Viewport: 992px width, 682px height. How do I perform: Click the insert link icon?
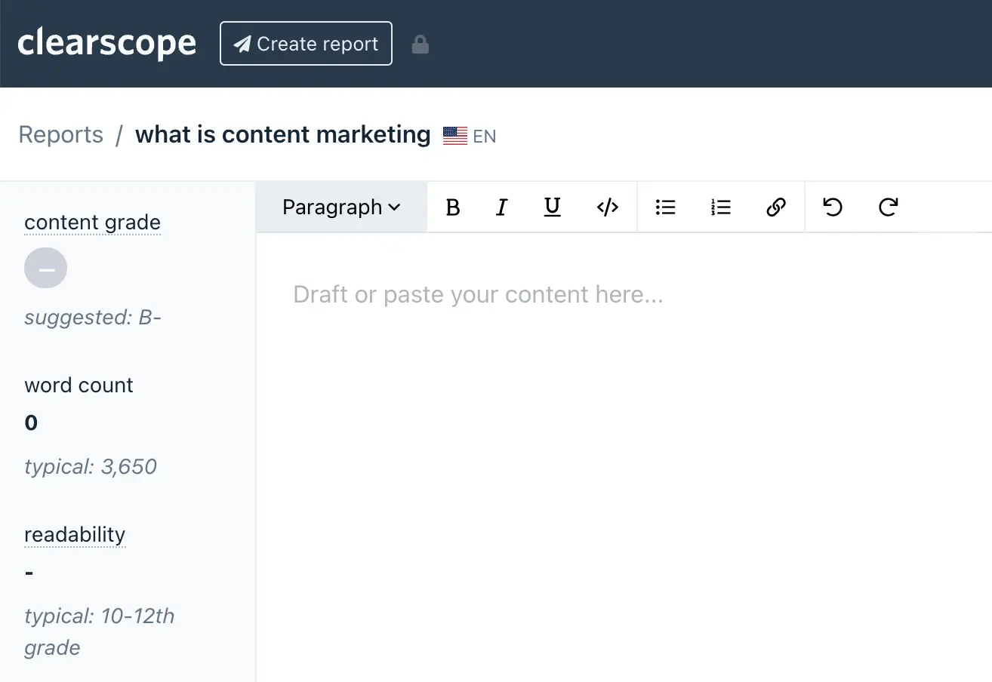point(776,207)
